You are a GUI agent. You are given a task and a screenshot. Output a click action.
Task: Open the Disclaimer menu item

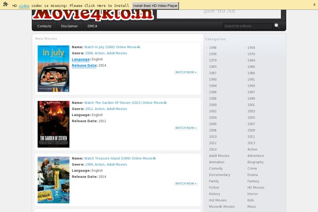(69, 26)
